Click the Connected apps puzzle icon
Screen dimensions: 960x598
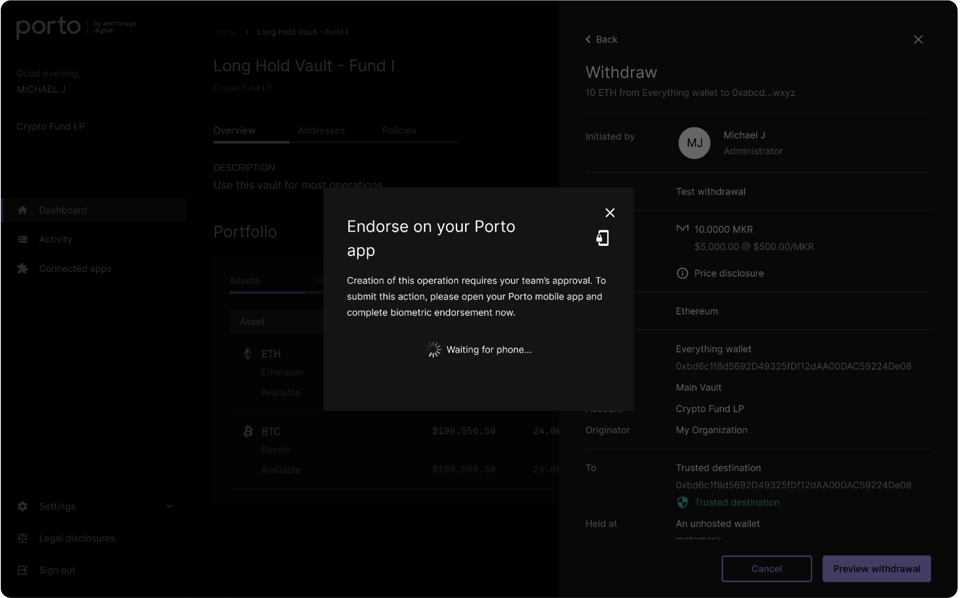[x=22, y=269]
